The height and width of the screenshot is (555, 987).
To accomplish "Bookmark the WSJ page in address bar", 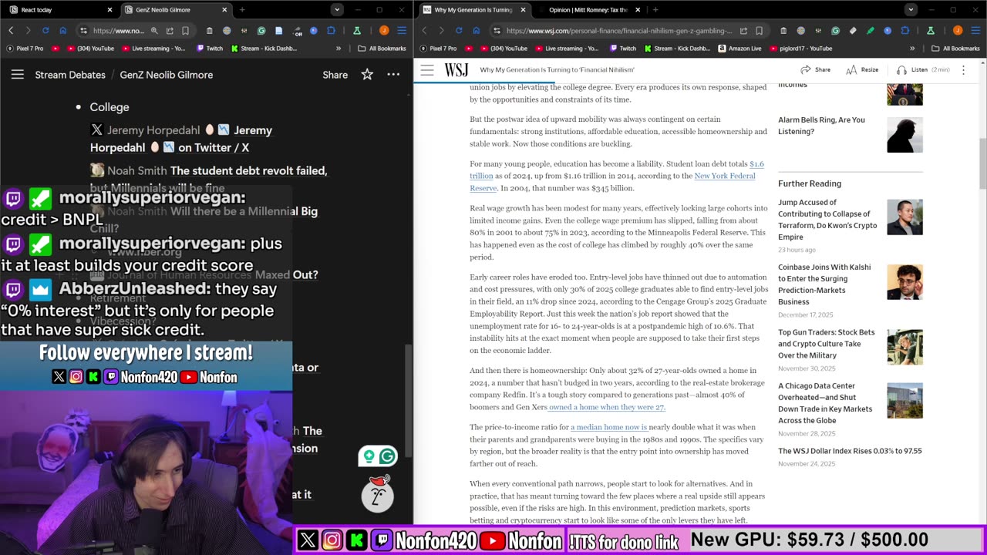I will [759, 31].
